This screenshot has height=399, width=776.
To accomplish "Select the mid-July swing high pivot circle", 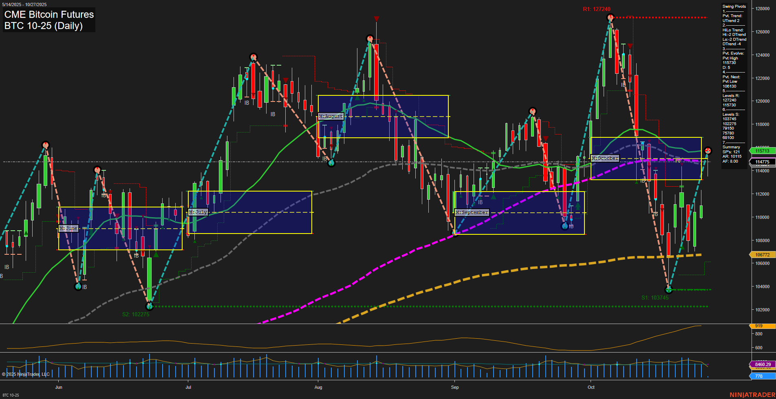I will click(254, 57).
